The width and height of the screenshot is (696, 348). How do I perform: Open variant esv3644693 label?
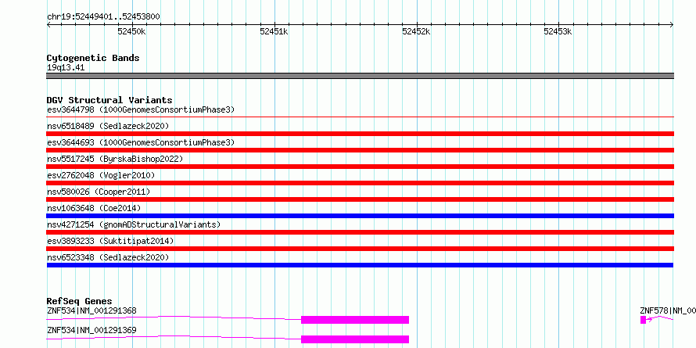pyautogui.click(x=141, y=142)
